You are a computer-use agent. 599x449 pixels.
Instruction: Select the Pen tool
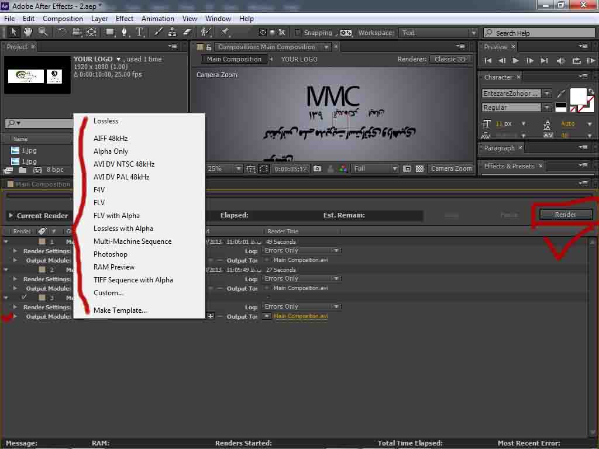pos(125,33)
